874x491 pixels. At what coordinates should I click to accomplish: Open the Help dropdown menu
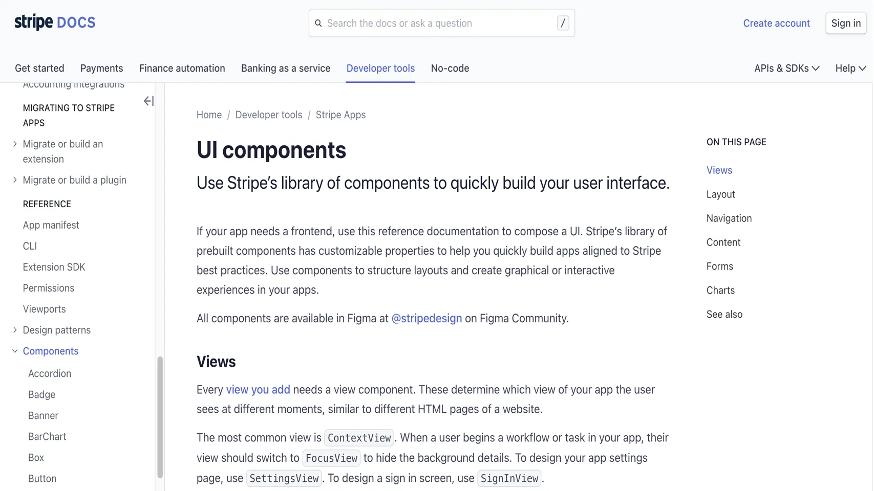[849, 68]
